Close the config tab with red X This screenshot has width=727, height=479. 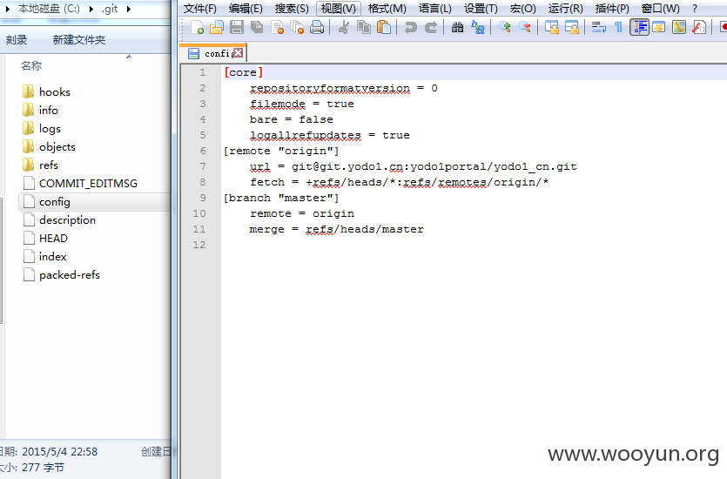point(238,53)
